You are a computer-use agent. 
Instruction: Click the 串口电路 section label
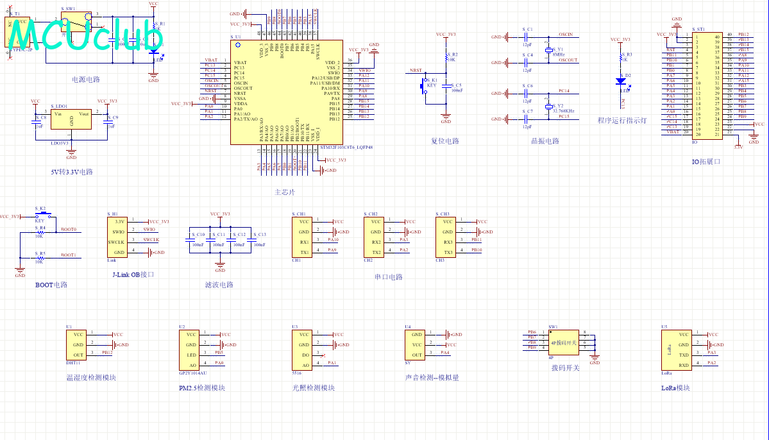tap(389, 276)
